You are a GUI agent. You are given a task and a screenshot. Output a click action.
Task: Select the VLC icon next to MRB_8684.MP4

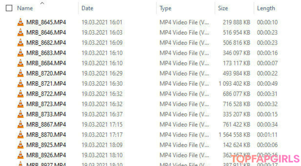20,63
